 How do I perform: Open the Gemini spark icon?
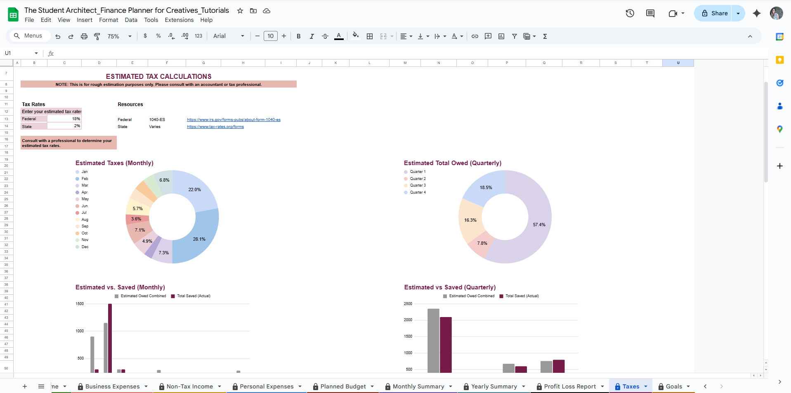pos(757,13)
